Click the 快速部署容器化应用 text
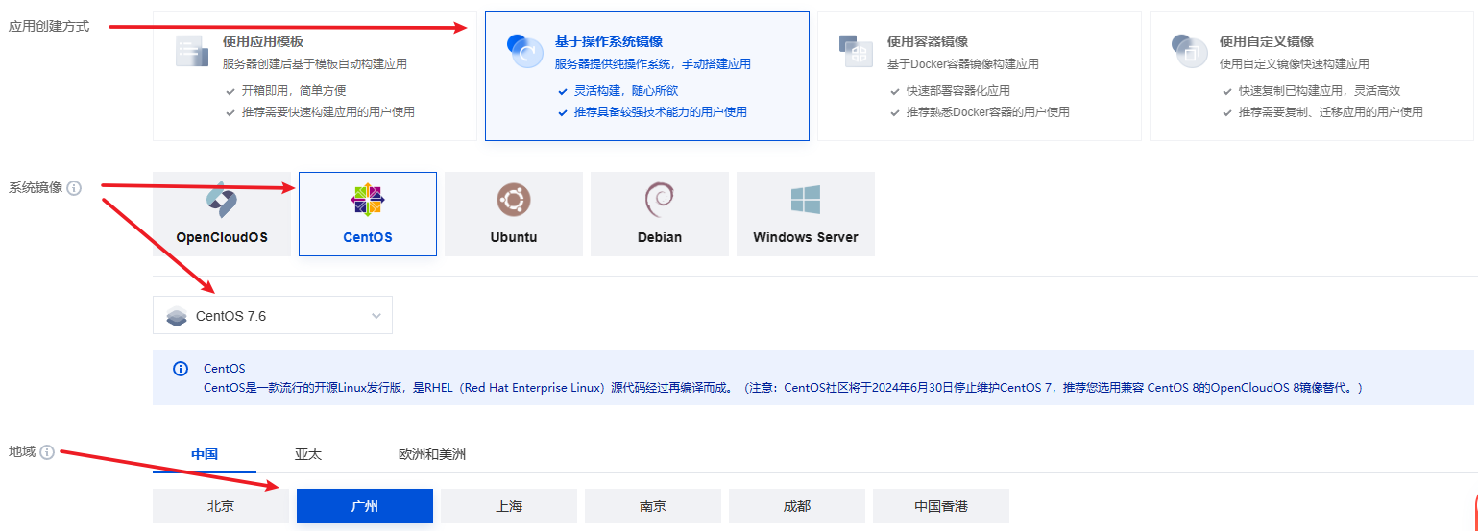This screenshot has height=531, width=1478. point(958,91)
